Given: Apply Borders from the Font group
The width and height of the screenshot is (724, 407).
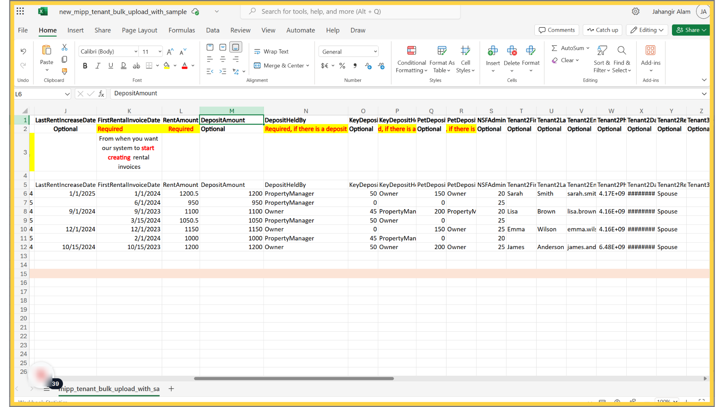Looking at the screenshot, I should 149,66.
